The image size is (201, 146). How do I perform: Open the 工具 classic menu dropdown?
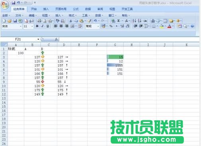tap(86, 15)
